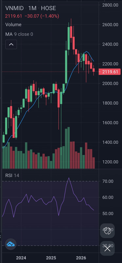The height and width of the screenshot is (263, 122).
Task: Click the RSI 70.00 scale level label
Action: pos(108,181)
